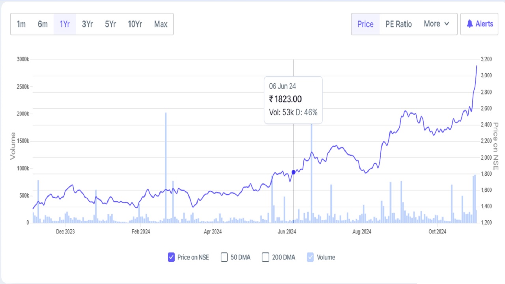The height and width of the screenshot is (284, 505).
Task: Click the 1500k volume axis value
Action: 23,141
